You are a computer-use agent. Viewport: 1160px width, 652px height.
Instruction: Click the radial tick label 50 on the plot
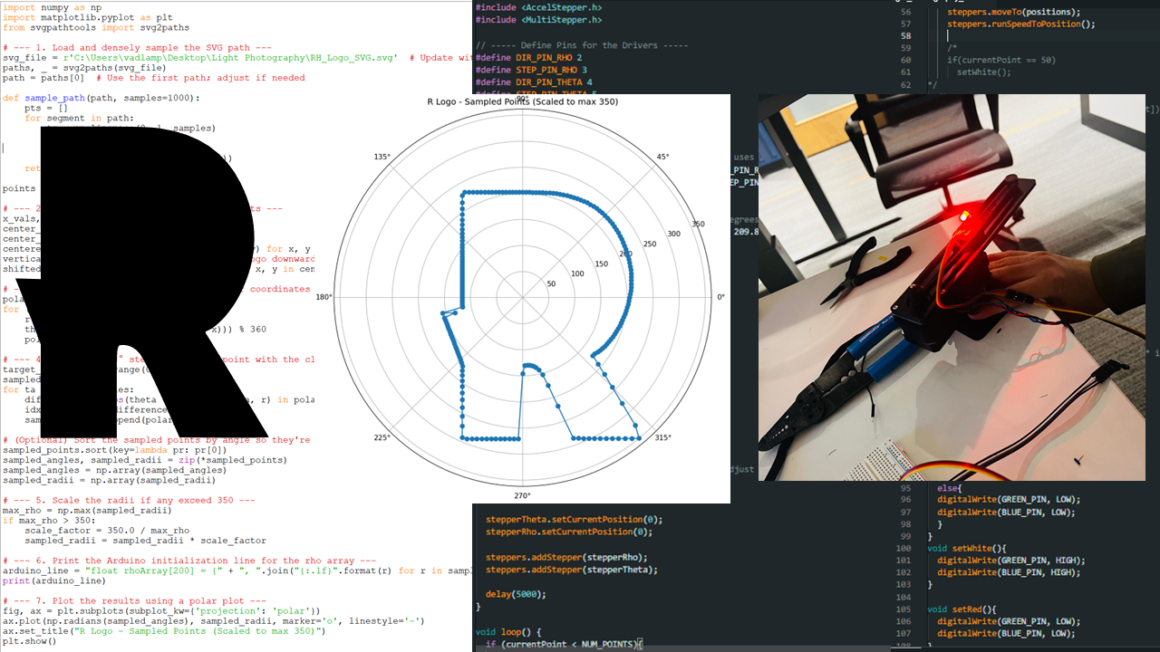[x=551, y=284]
